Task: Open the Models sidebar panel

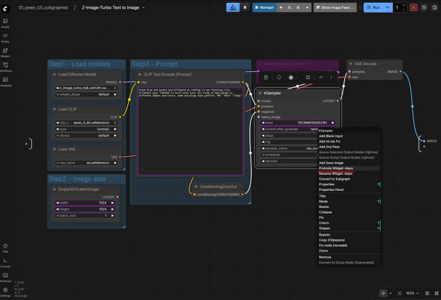Action: (x=6, y=52)
